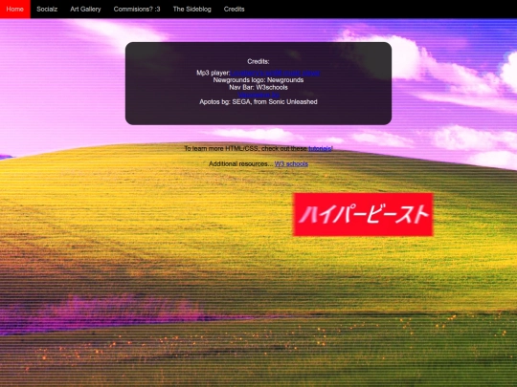Screen dimensions: 517x387
Task: Go to the Home nav item
Action: (14, 10)
